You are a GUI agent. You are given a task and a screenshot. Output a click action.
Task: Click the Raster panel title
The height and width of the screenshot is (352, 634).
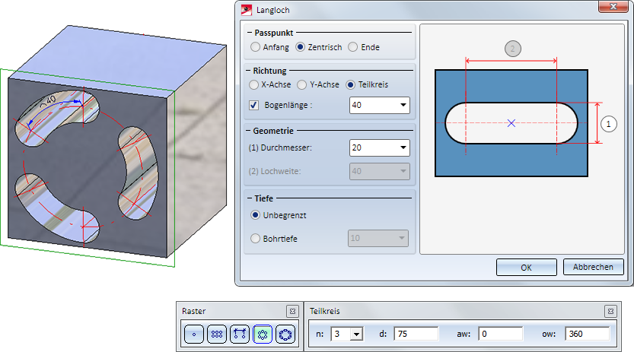tap(193, 311)
